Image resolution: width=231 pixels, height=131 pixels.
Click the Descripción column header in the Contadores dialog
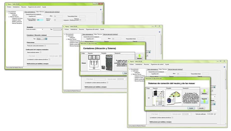tap(117, 53)
